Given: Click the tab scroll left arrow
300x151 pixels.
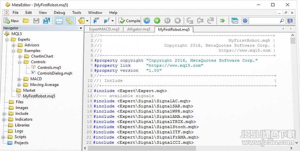Looking at the screenshot, I should tap(283, 29).
